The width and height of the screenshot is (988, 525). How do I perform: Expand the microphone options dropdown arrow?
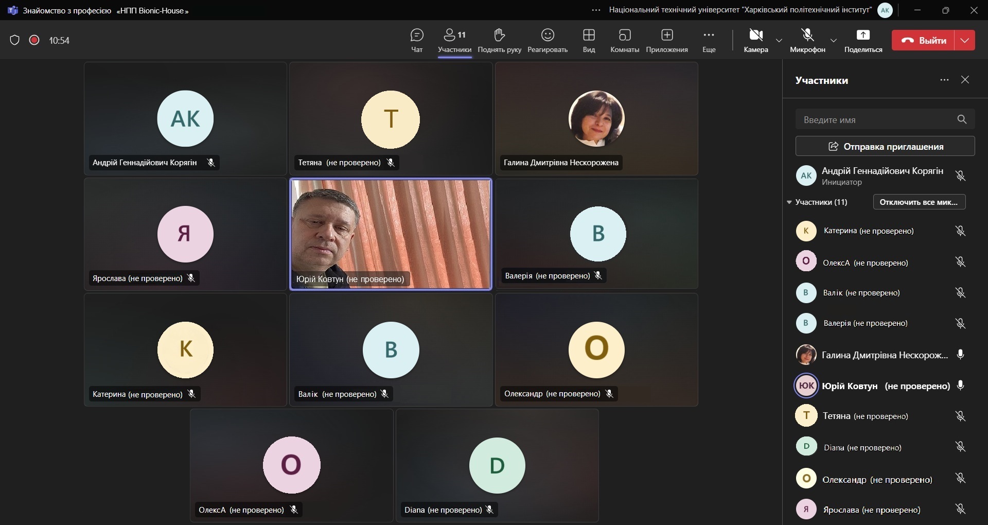point(834,41)
